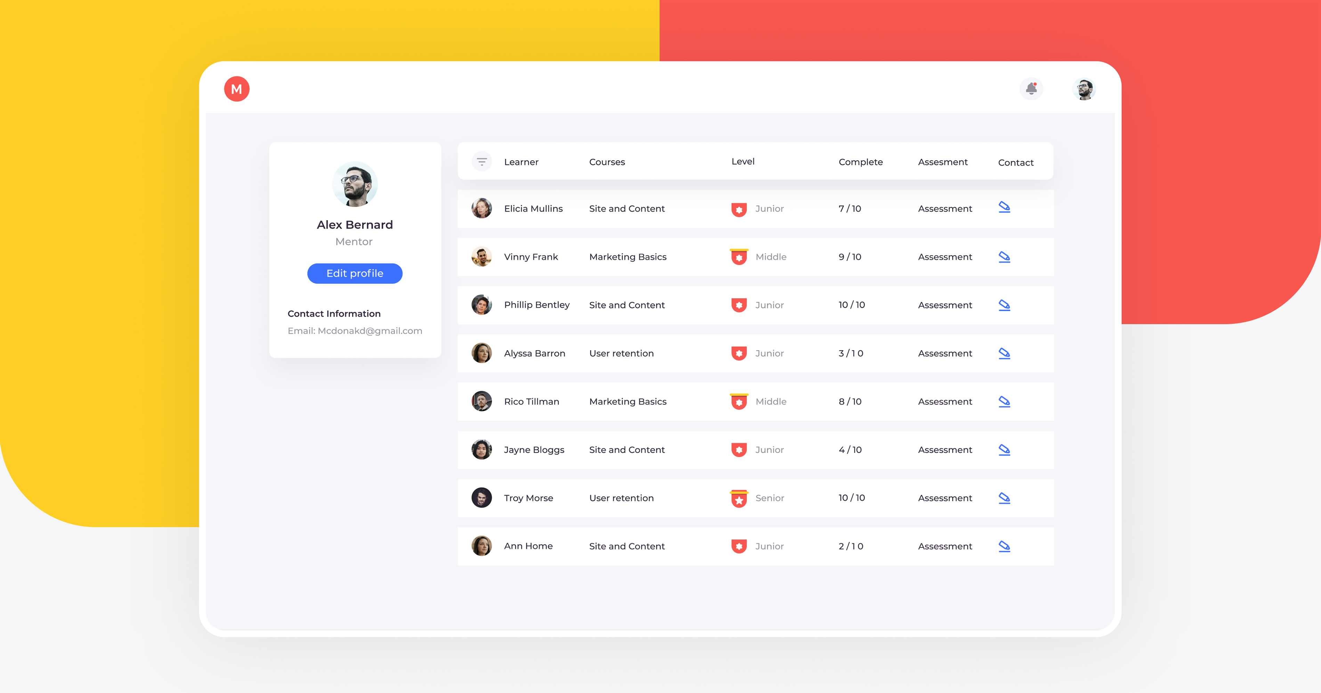Select the name Rico Tillman
This screenshot has width=1321, height=693.
pos(531,401)
